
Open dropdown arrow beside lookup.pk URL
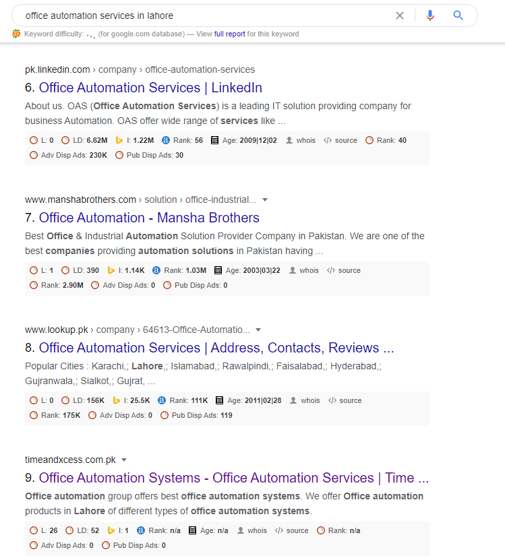[258, 330]
